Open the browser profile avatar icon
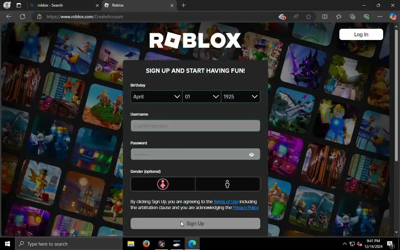 click(x=7, y=5)
